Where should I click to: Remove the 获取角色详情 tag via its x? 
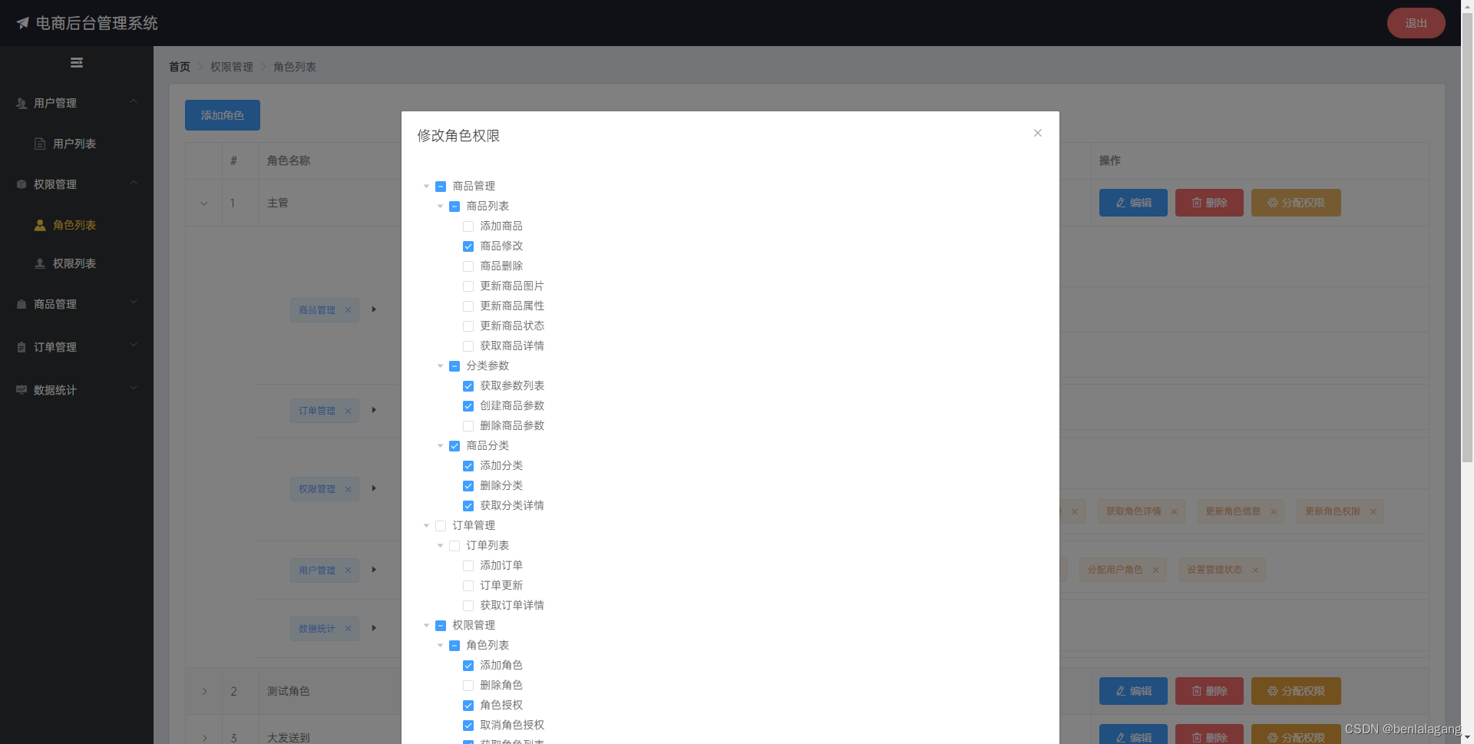pyautogui.click(x=1174, y=512)
